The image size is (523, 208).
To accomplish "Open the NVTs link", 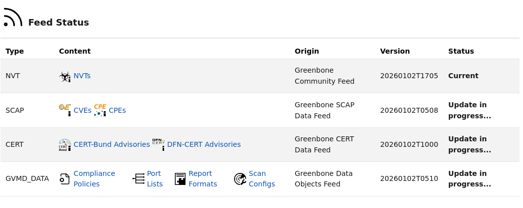I will pyautogui.click(x=82, y=76).
